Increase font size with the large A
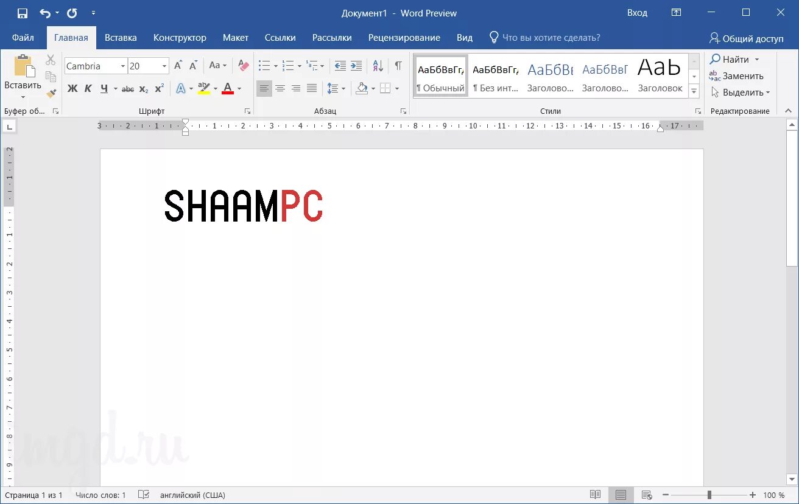 click(178, 66)
